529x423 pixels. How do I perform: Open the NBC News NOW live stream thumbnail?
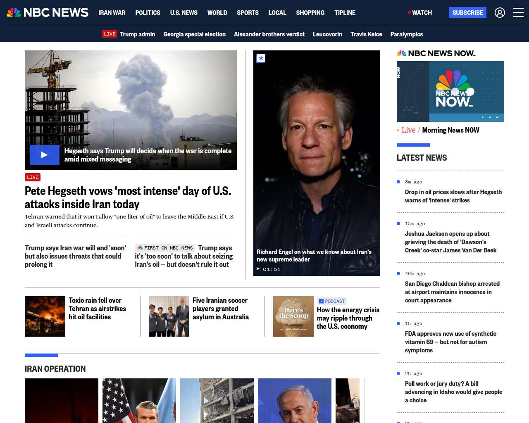(450, 91)
